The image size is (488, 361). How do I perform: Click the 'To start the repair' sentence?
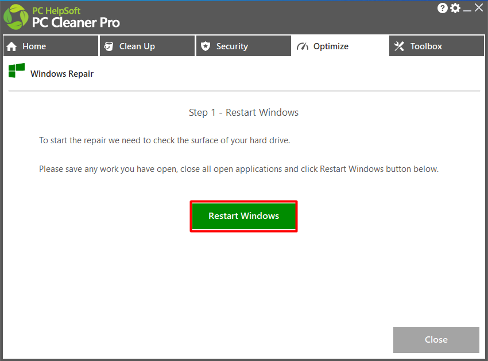[165, 140]
